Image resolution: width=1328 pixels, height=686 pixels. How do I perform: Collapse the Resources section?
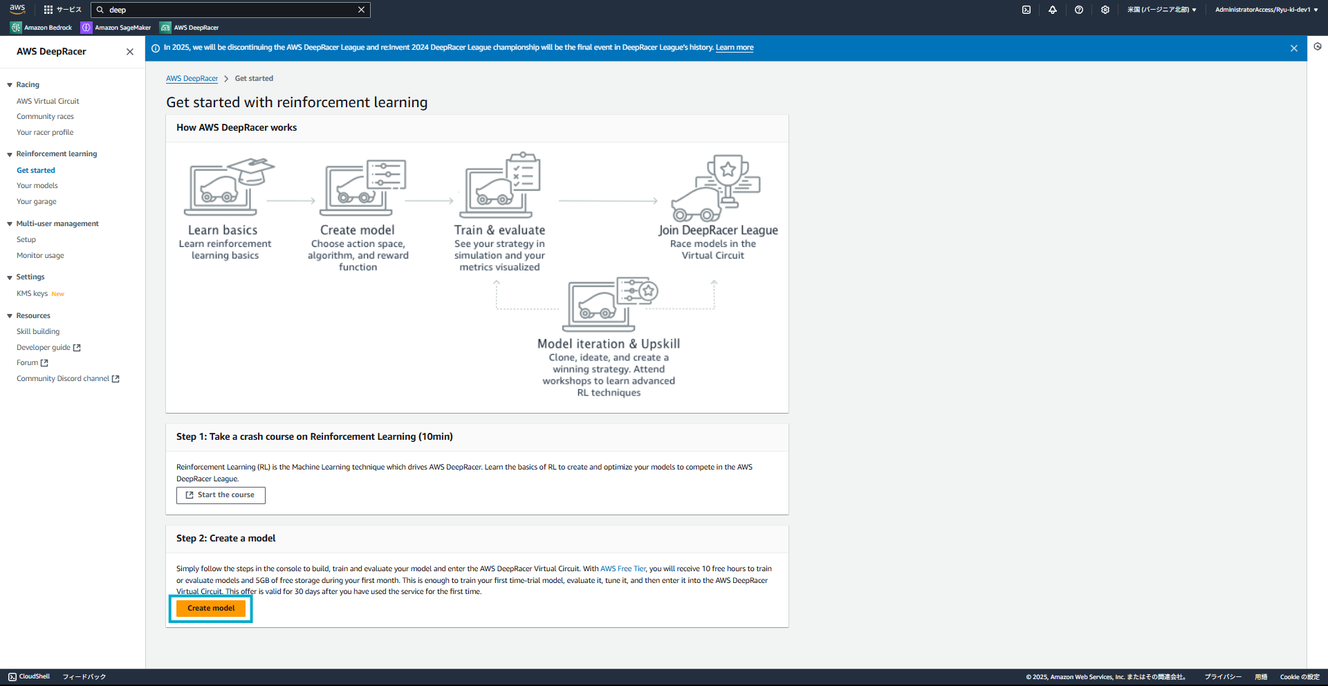(10, 316)
